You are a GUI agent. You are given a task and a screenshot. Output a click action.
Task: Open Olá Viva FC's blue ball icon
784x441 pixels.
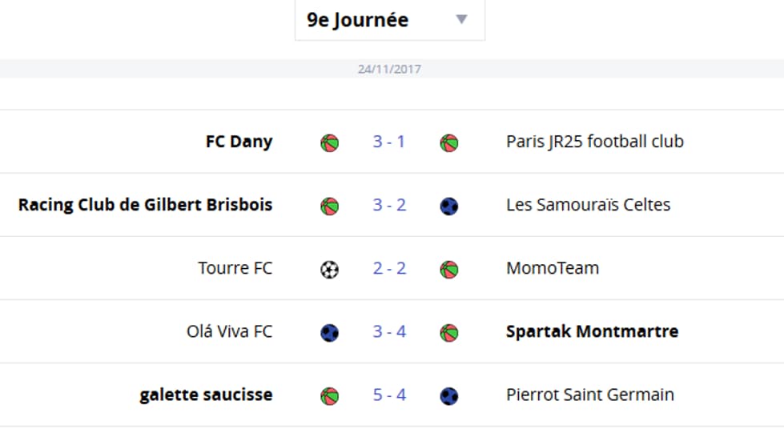[x=329, y=333]
